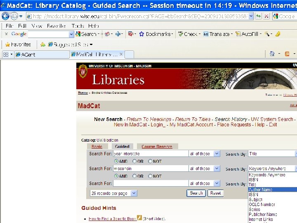
Task: Open the Edit menu
Action: [22, 26]
